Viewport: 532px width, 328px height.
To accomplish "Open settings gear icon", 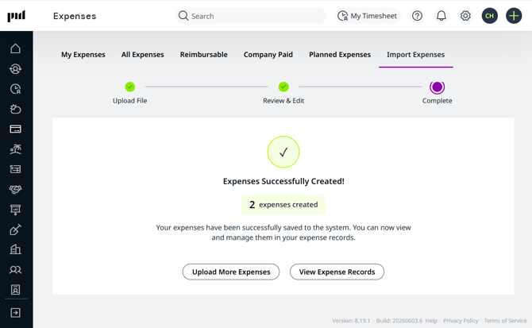I will 465,16.
